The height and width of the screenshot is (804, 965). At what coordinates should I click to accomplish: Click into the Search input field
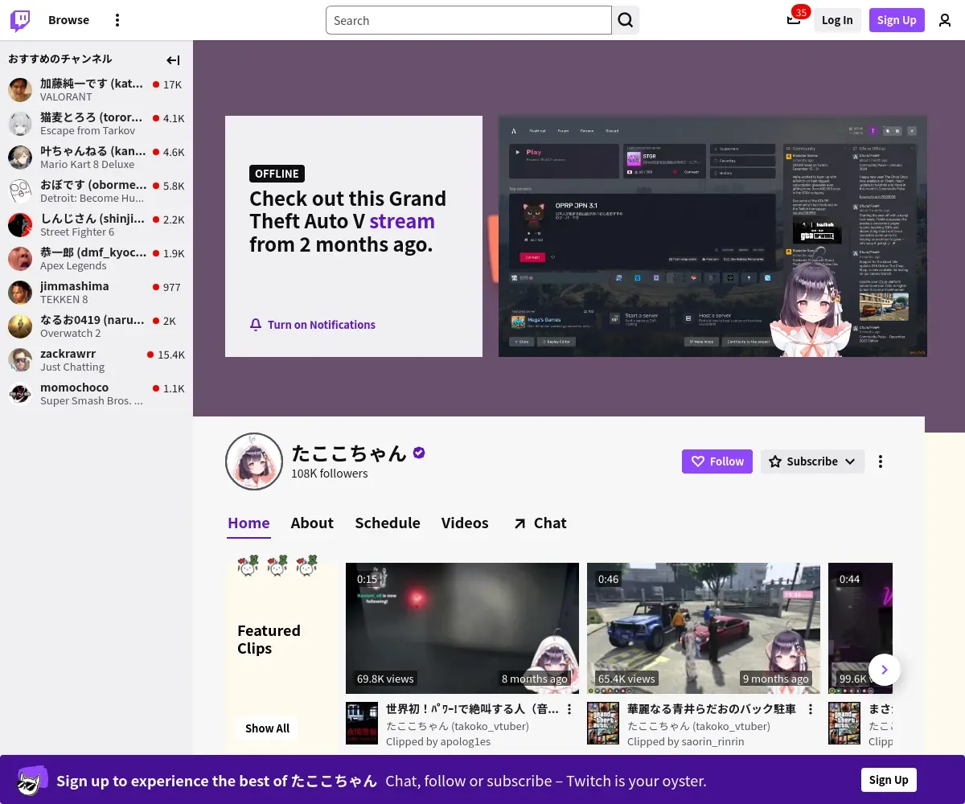(x=469, y=20)
